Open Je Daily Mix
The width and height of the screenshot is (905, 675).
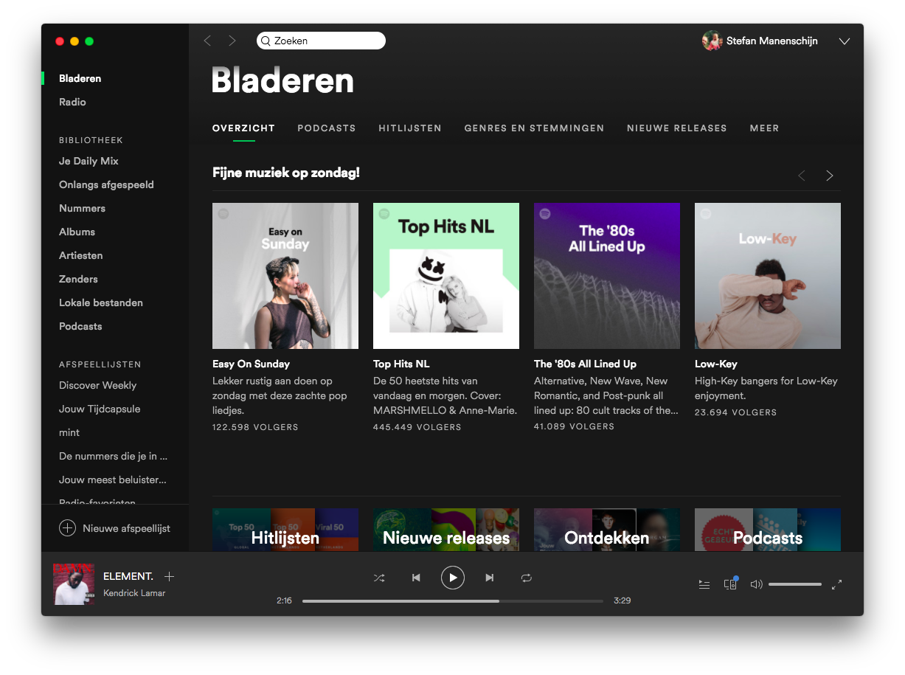point(89,161)
